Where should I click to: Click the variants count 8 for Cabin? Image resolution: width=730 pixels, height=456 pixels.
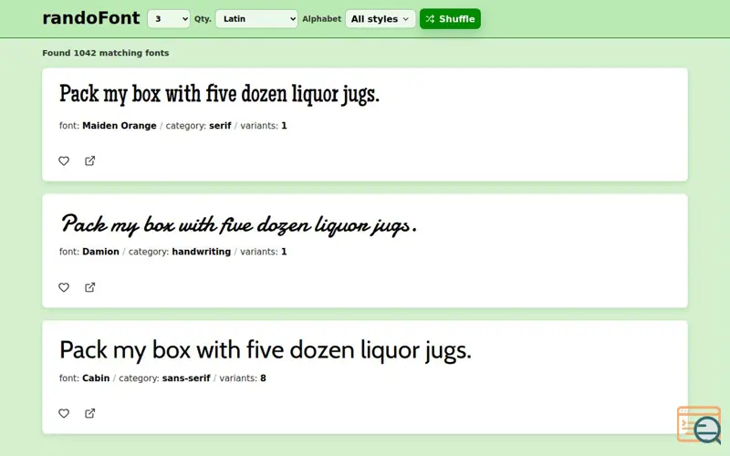click(x=263, y=378)
